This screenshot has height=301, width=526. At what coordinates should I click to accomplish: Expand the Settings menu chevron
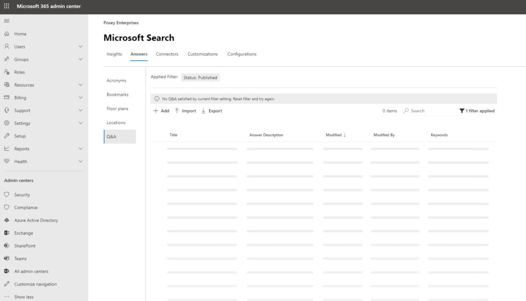click(81, 123)
